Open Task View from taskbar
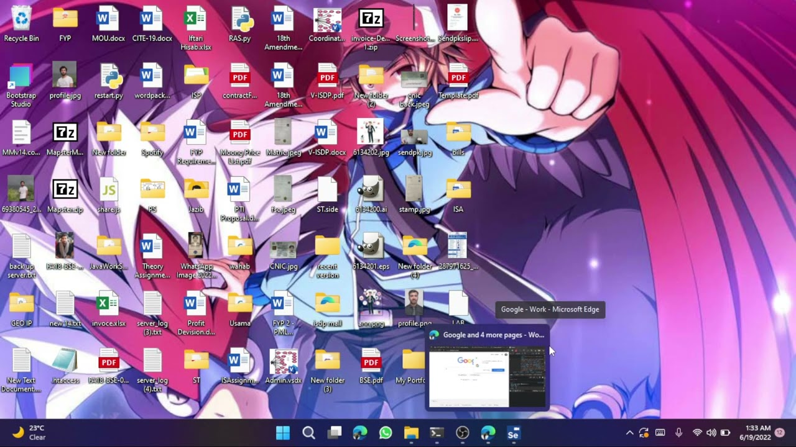Screen dimensions: 796x447 click(x=335, y=433)
